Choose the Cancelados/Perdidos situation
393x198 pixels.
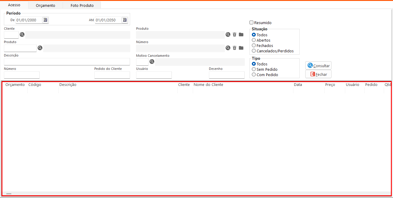[254, 51]
